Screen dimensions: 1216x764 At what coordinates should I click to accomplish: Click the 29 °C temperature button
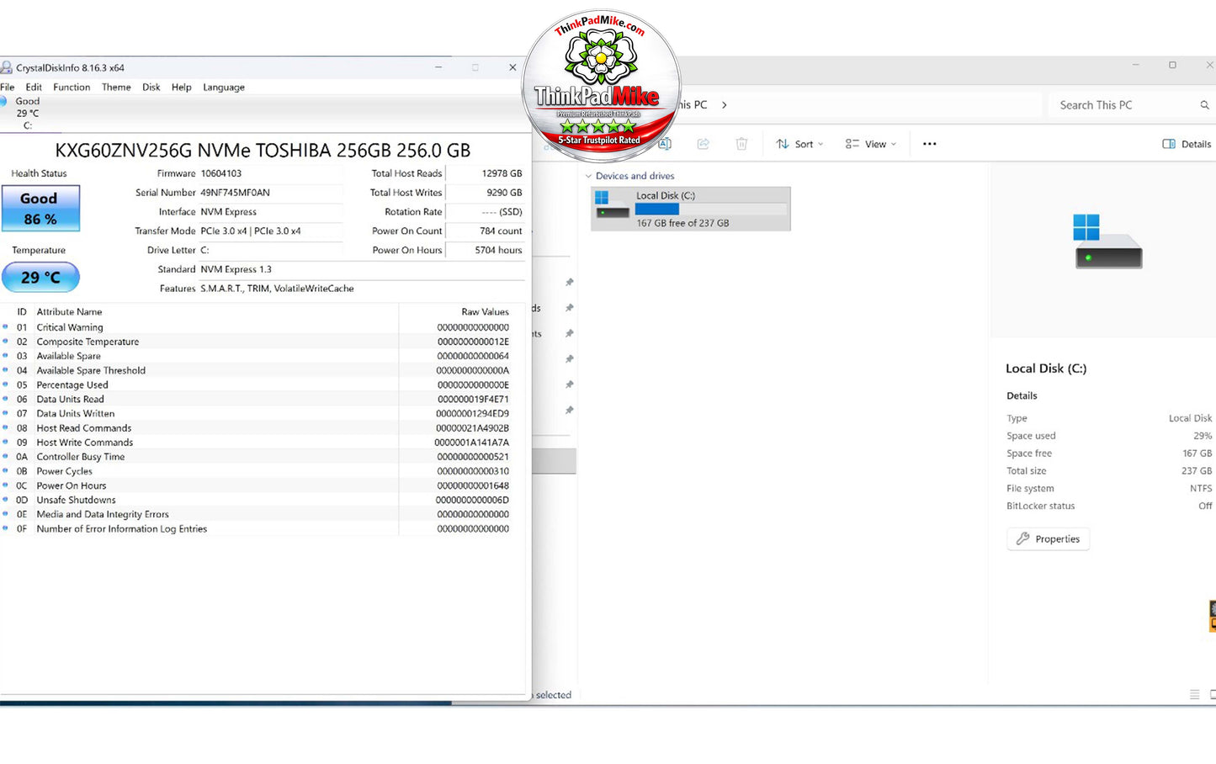pos(40,277)
